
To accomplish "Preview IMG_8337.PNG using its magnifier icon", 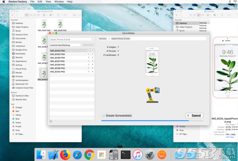I will point(89,61).
